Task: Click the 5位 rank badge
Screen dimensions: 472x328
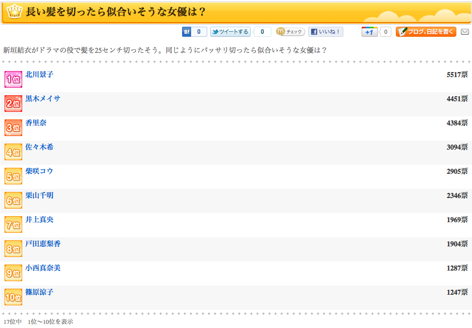Action: [13, 176]
